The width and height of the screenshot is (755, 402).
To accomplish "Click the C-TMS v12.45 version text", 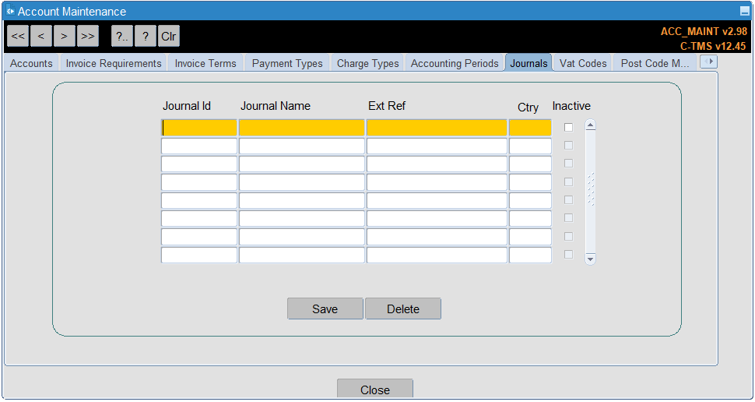I will (x=713, y=46).
